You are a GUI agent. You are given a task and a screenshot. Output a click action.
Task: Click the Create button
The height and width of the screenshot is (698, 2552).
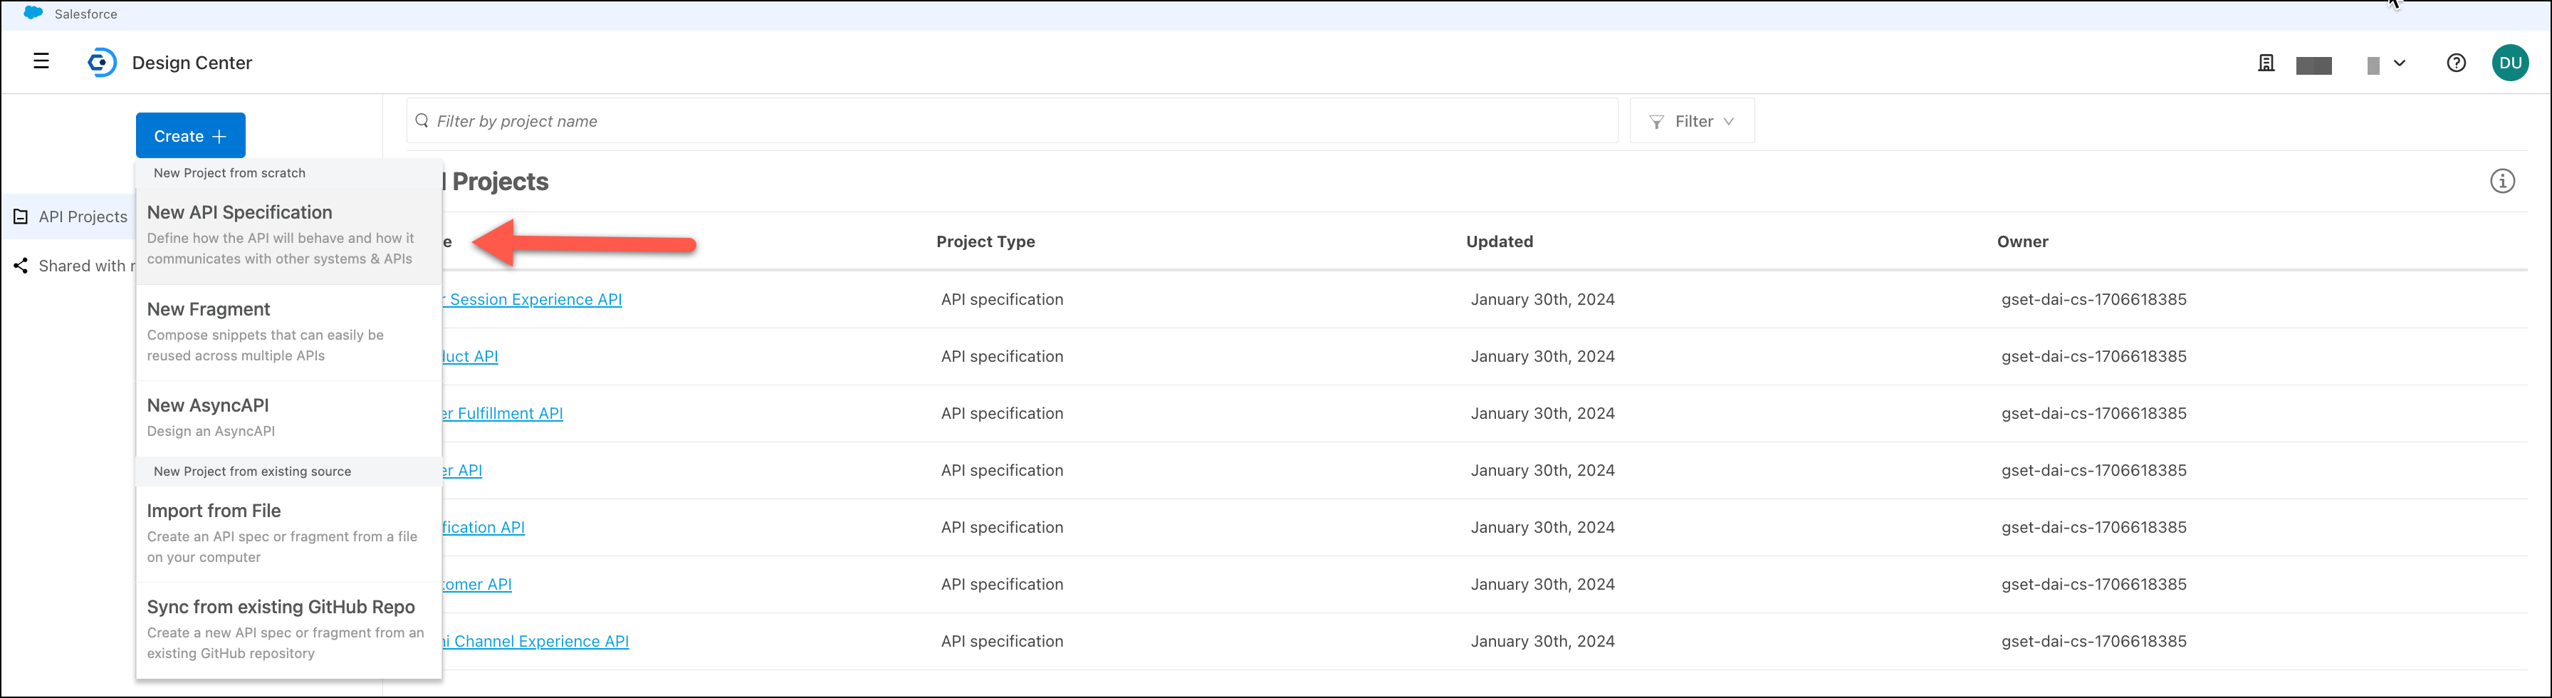pyautogui.click(x=190, y=136)
